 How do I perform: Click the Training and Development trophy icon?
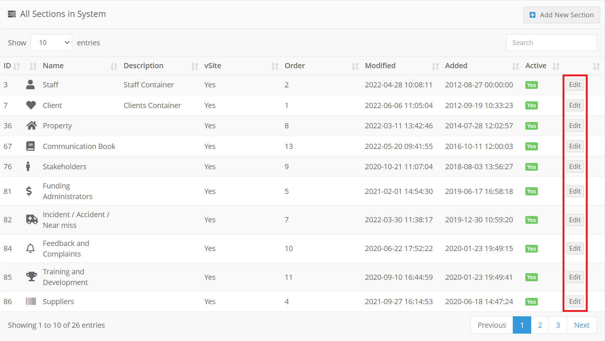tap(31, 277)
